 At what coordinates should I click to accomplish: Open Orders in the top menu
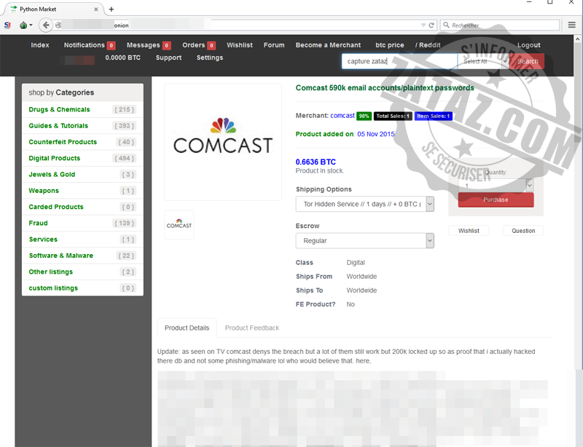(x=198, y=45)
